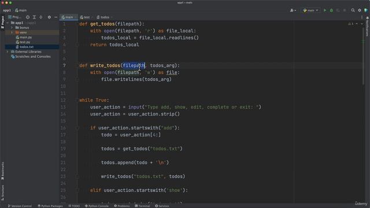Fold write_todos body at line 9 gutter
The image size is (370, 208).
click(77, 80)
